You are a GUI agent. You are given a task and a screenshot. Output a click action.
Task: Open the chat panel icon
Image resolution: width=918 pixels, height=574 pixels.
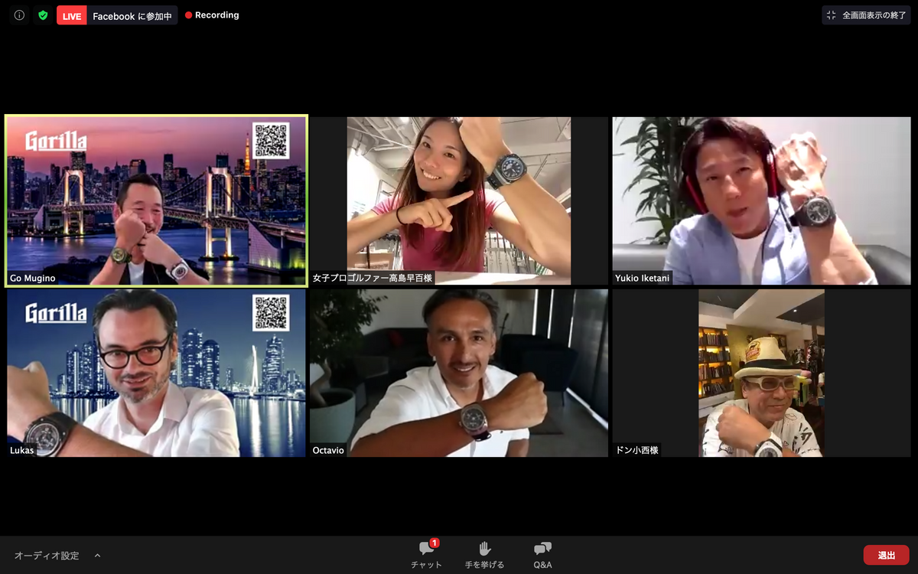426,549
